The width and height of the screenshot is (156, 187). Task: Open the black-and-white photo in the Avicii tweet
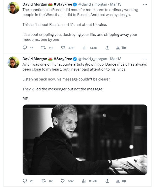click(x=85, y=140)
